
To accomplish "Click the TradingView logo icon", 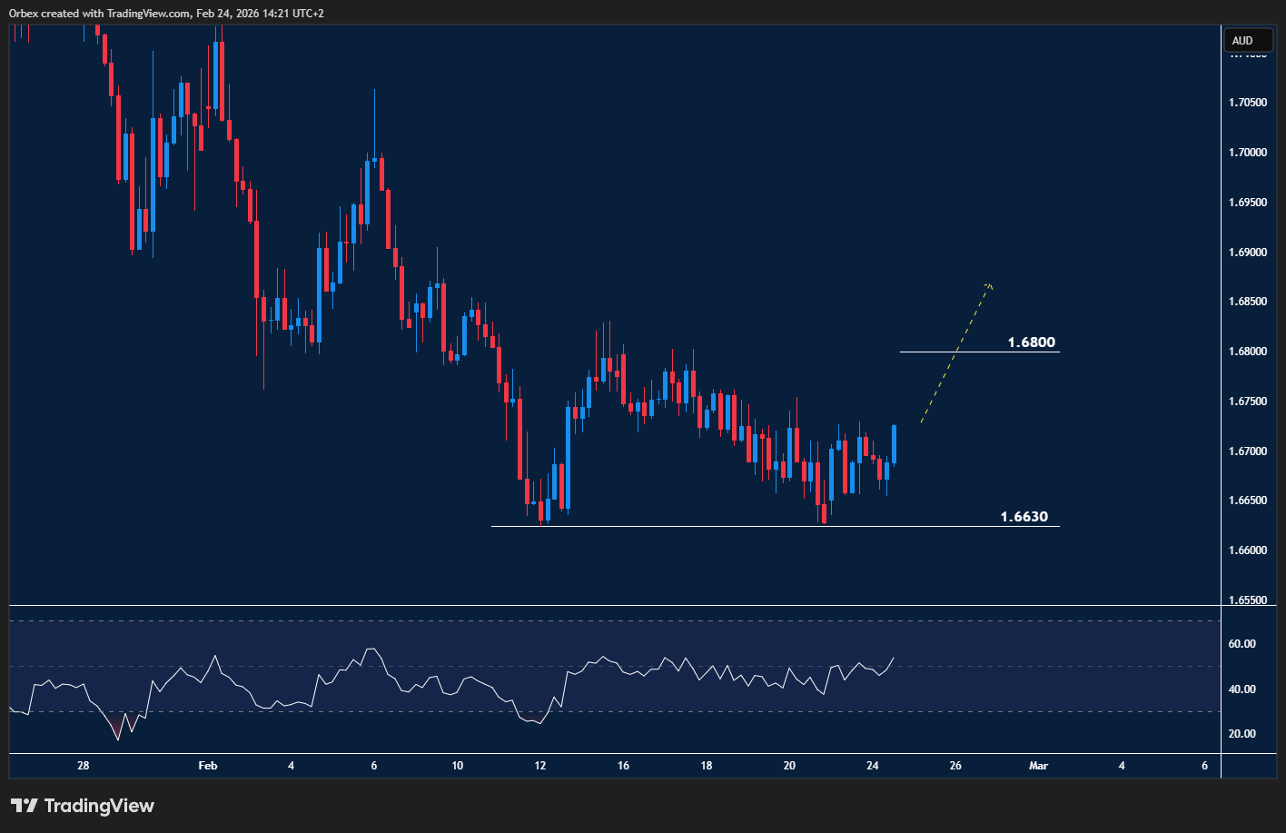I will [x=23, y=805].
